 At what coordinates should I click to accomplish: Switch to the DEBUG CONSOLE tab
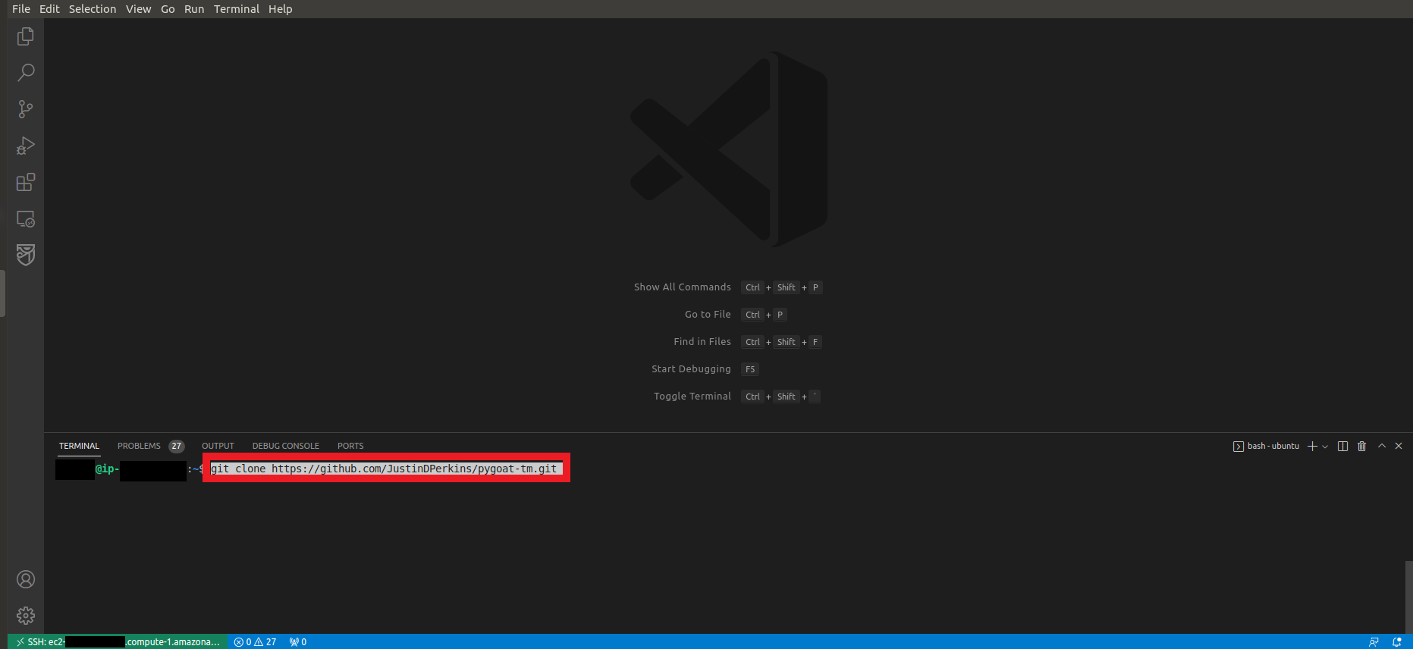(286, 446)
